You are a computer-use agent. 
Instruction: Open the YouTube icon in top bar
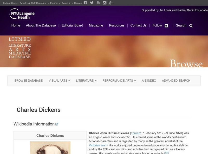98,3
